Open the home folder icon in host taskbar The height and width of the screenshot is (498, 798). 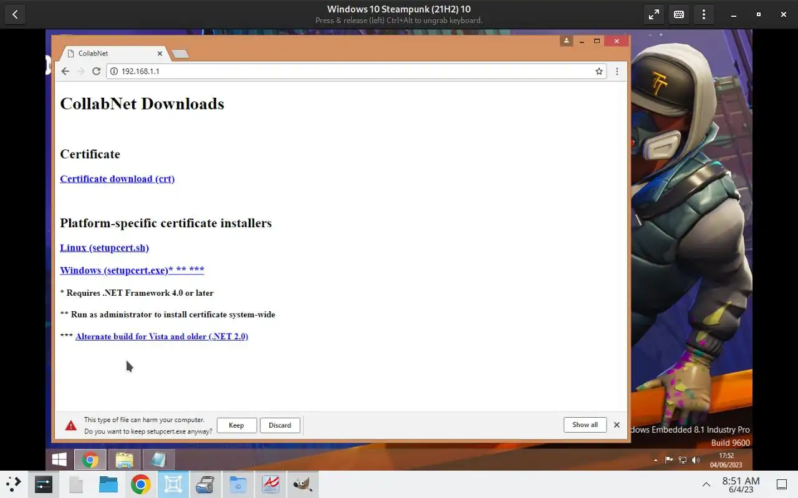click(238, 484)
